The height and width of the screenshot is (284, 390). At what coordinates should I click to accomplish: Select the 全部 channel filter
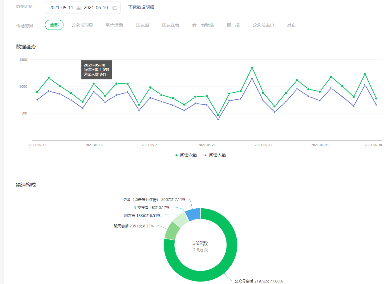click(54, 25)
